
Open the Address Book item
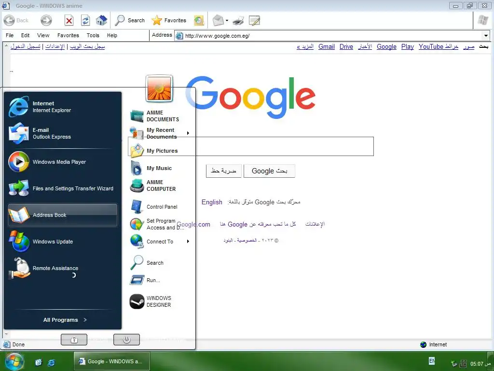point(63,215)
